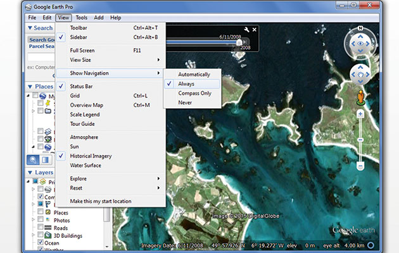Screen dimensions: 399x253
Task: Open the Help menu
Action: click(x=115, y=18)
